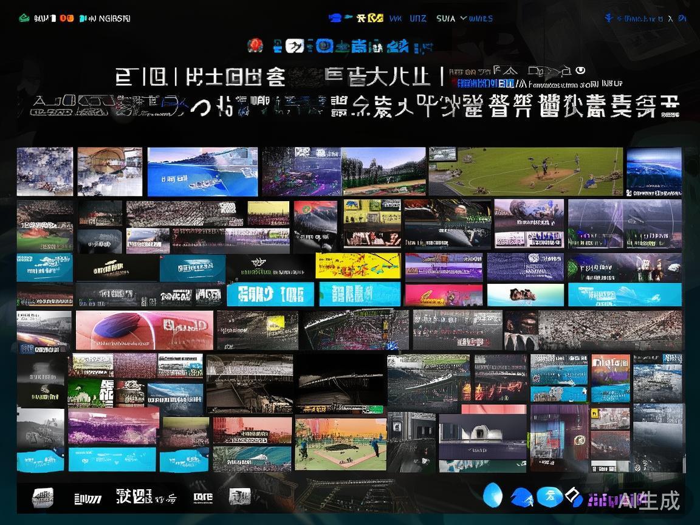
Task: Open the pink and blue ball thumbnail
Action: (x=145, y=330)
